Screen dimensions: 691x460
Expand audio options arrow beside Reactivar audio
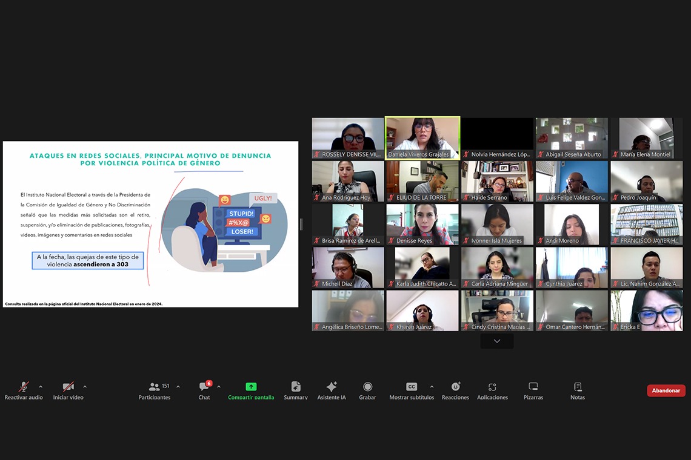pyautogui.click(x=41, y=387)
